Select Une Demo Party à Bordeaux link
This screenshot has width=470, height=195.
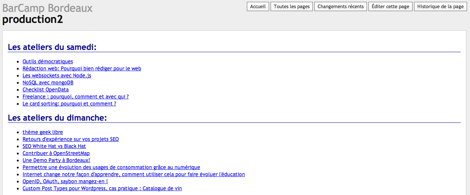[56, 160]
